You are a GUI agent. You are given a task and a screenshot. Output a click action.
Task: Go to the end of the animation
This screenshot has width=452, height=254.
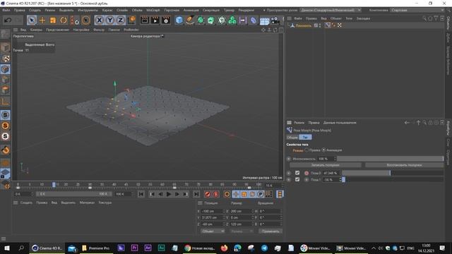196,194
